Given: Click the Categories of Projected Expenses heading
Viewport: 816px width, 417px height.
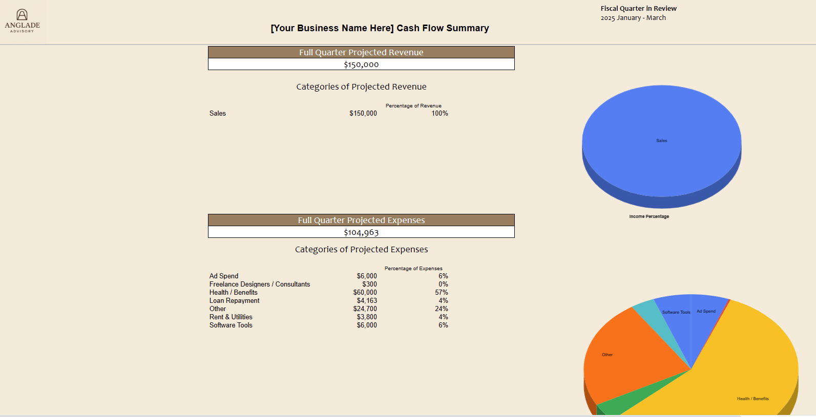Looking at the screenshot, I should coord(361,250).
